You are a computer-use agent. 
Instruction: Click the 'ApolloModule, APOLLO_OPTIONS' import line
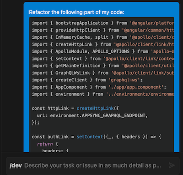[x=103, y=51]
